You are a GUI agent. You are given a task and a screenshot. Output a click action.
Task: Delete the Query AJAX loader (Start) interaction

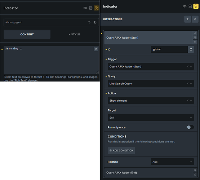[195, 42]
